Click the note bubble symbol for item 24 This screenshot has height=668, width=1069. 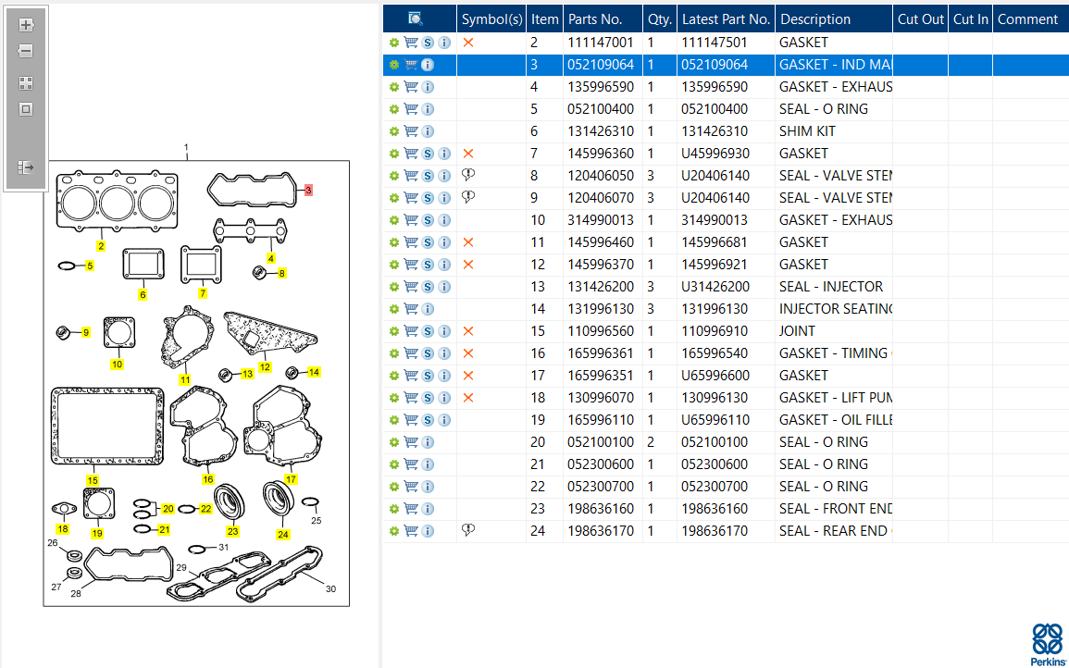(468, 529)
